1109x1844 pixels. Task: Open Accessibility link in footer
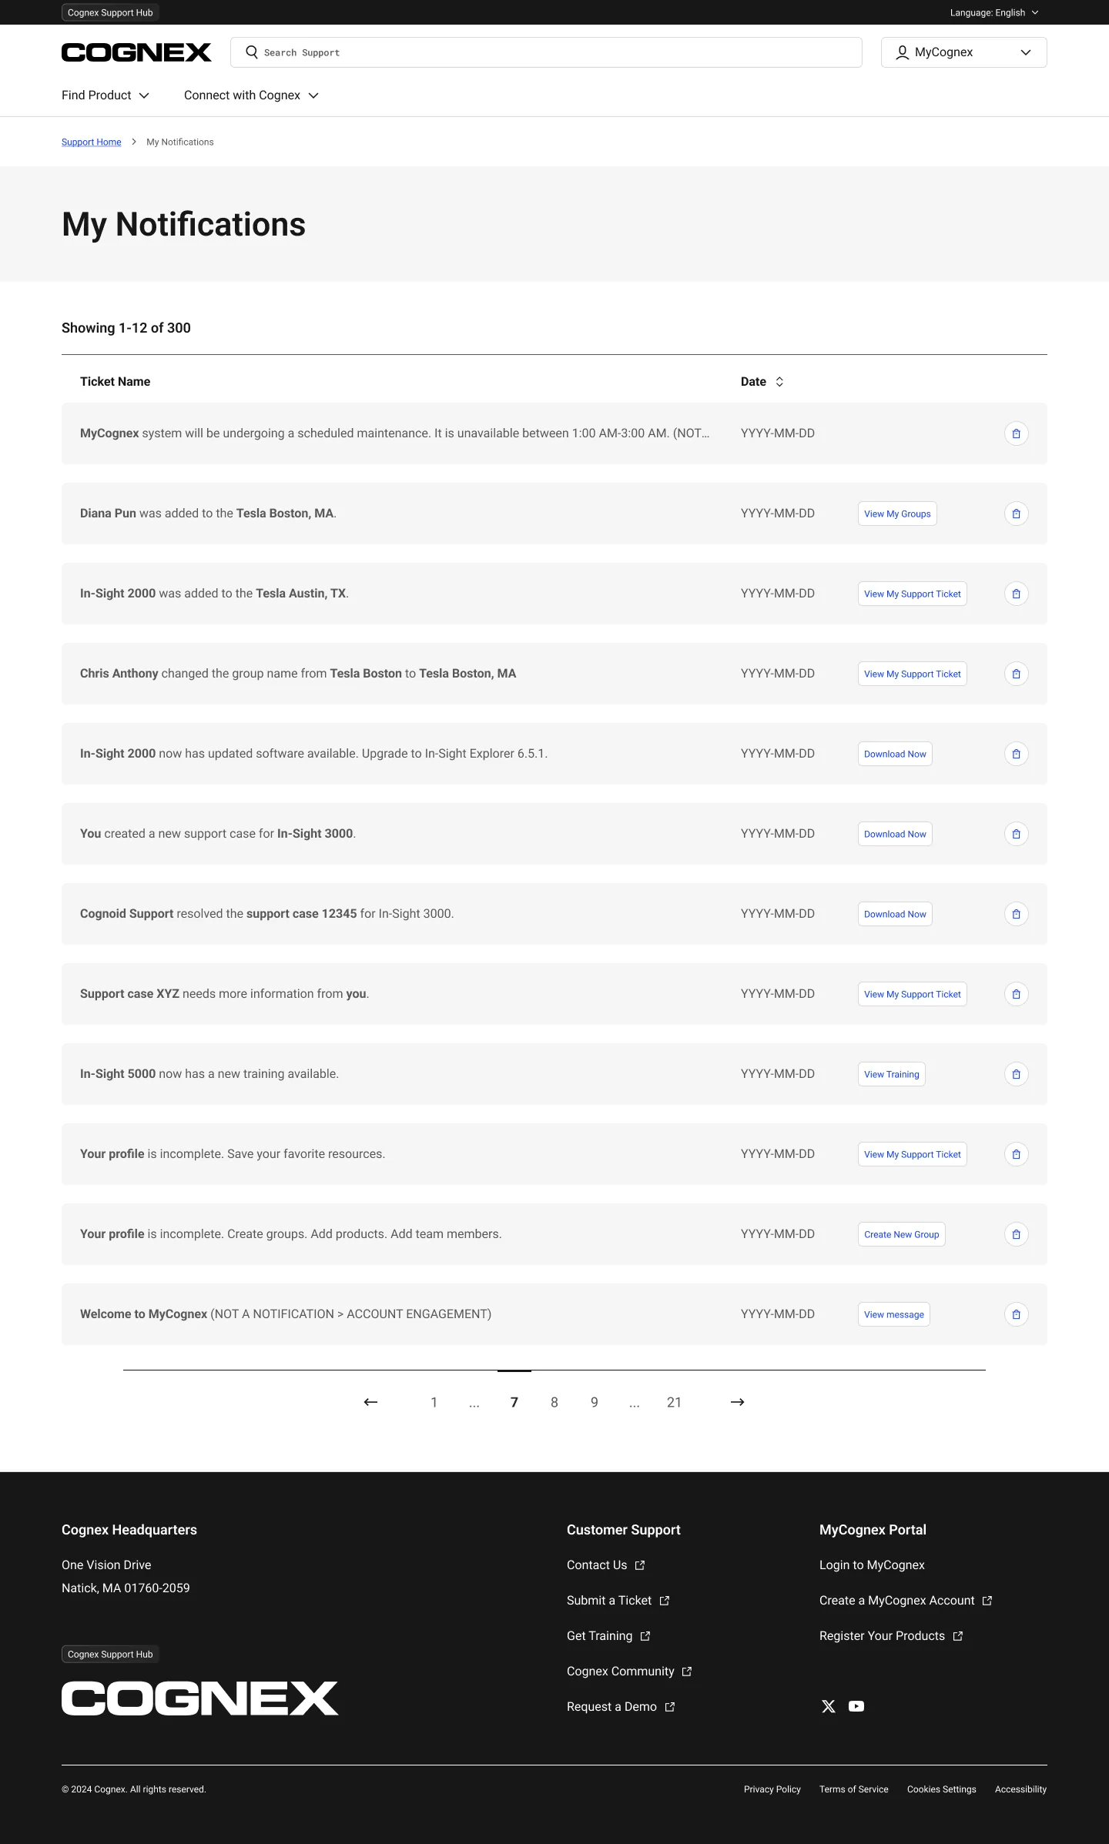[1020, 1789]
